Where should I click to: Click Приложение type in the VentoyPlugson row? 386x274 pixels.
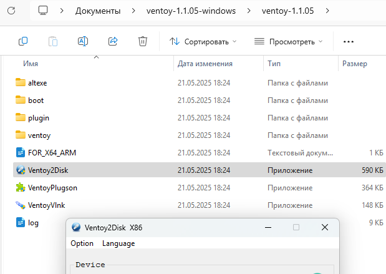click(290, 188)
